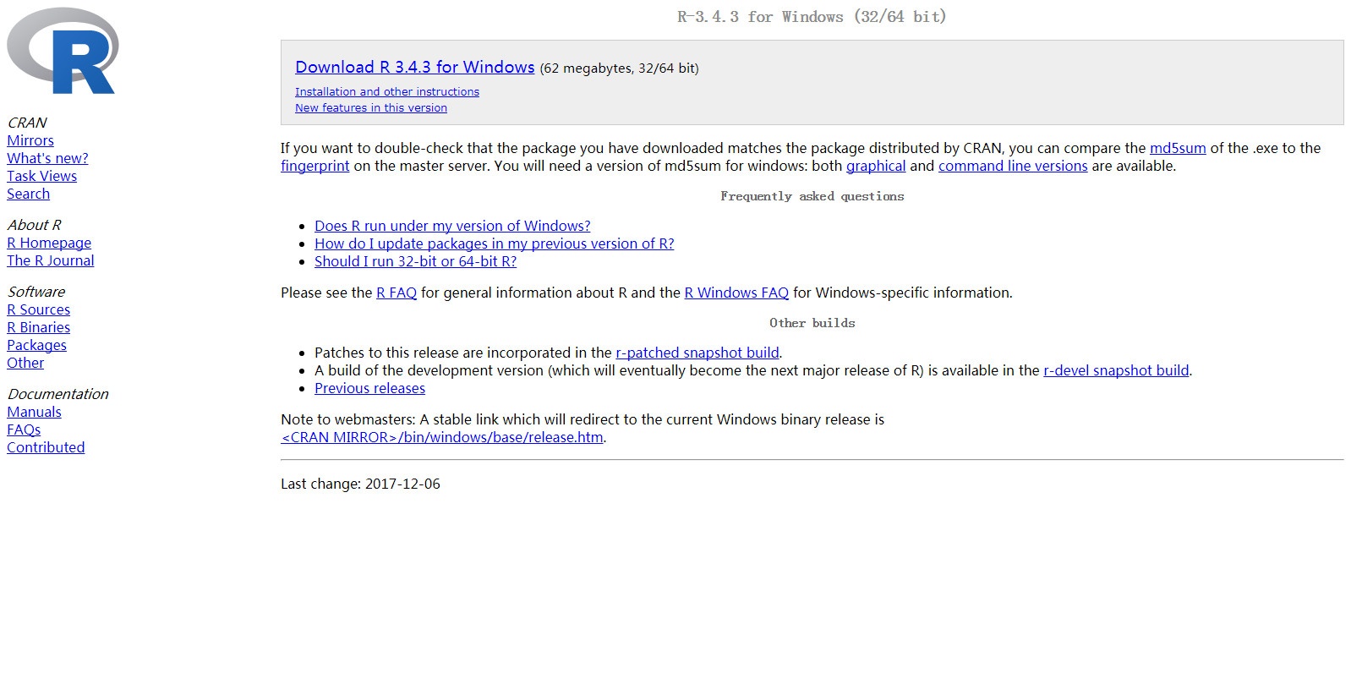1351x684 pixels.
Task: Open the Search sidebar link
Action: click(28, 194)
